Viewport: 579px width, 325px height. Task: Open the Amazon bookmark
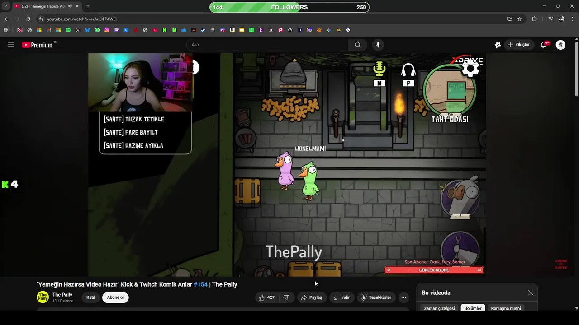tap(232, 30)
